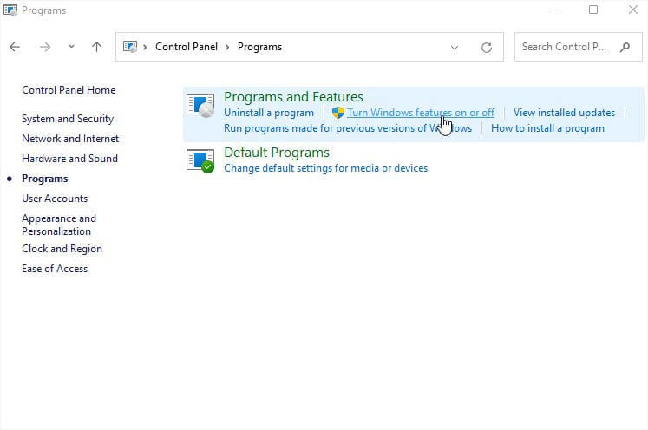Click Uninstall a program
The height and width of the screenshot is (430, 648).
(x=269, y=113)
